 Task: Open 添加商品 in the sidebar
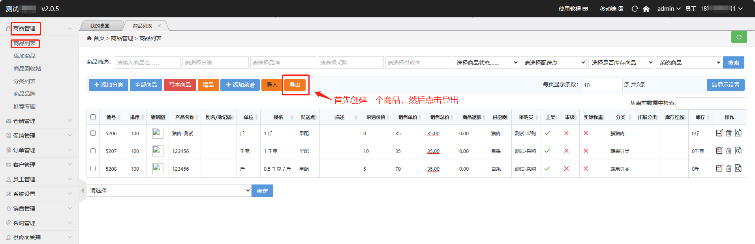24,56
